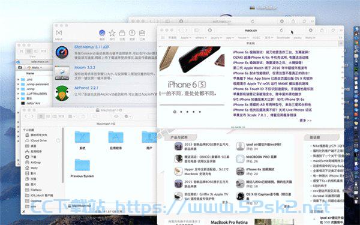Click the iPhone 6s banner image
The height and width of the screenshot is (225, 360).
point(192,71)
